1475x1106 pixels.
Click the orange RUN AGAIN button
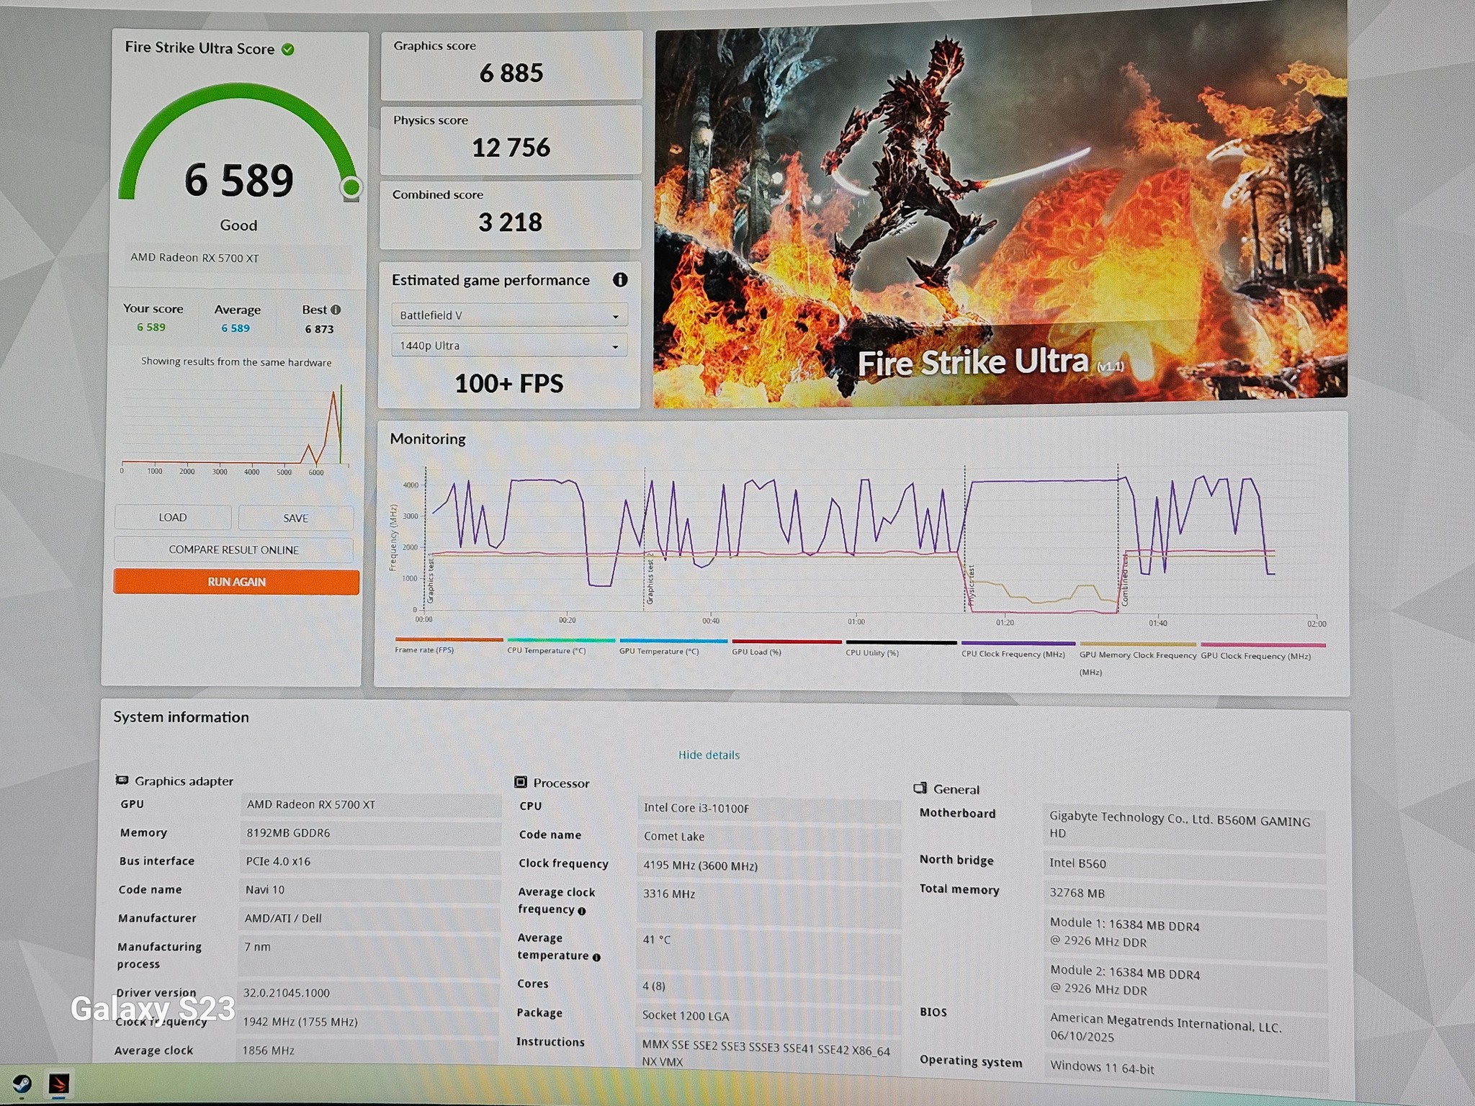point(236,582)
